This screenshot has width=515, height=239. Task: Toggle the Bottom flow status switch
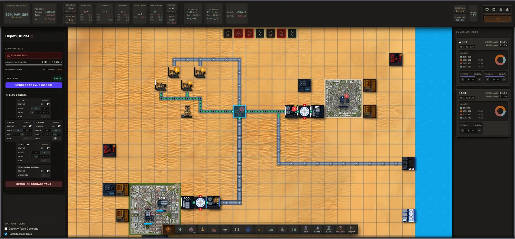(48, 148)
